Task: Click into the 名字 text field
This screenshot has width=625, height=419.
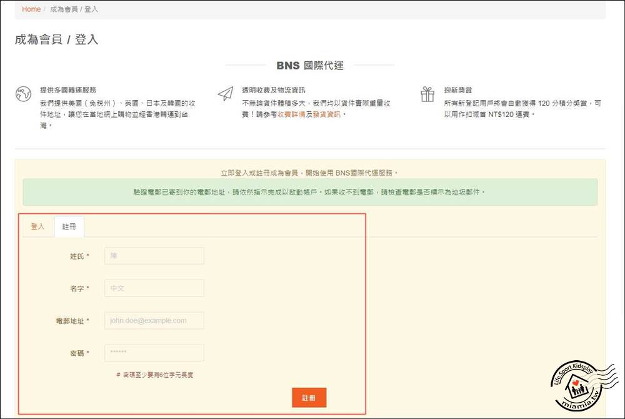Action: (154, 288)
